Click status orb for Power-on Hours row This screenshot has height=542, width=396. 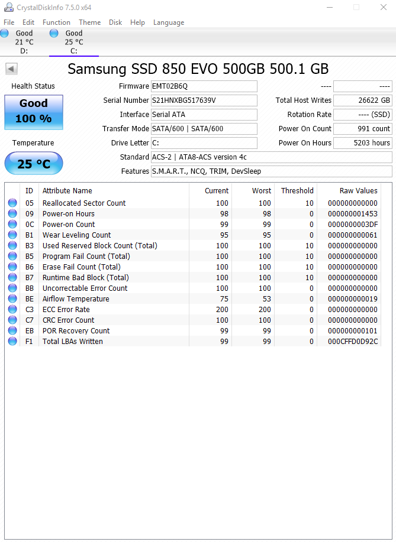click(12, 213)
